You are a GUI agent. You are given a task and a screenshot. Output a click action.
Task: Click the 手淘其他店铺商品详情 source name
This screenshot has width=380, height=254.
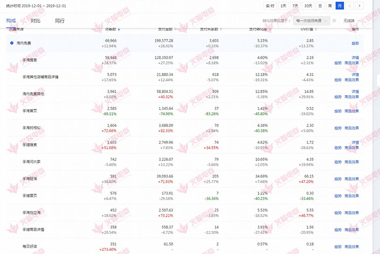pyautogui.click(x=41, y=77)
